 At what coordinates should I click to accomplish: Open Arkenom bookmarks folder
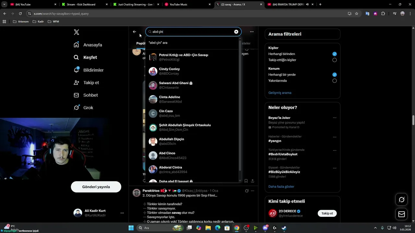[21, 22]
